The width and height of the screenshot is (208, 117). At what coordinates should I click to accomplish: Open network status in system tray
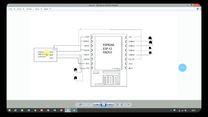pos(182,110)
